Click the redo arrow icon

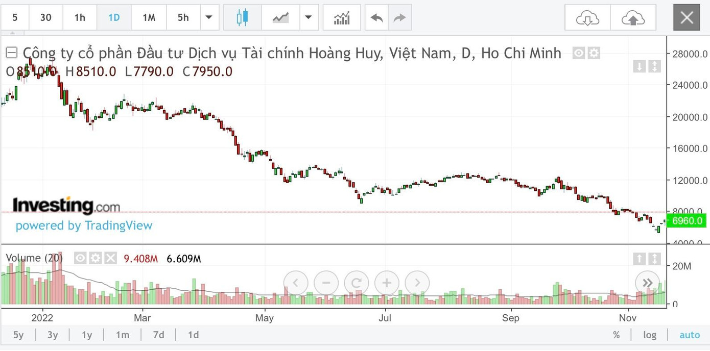tap(399, 17)
